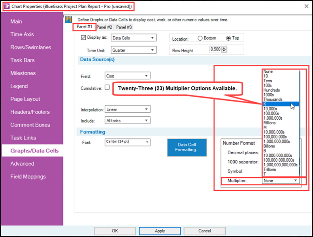Choose highlighted K multiplier option
313x237 pixels.
point(281,104)
